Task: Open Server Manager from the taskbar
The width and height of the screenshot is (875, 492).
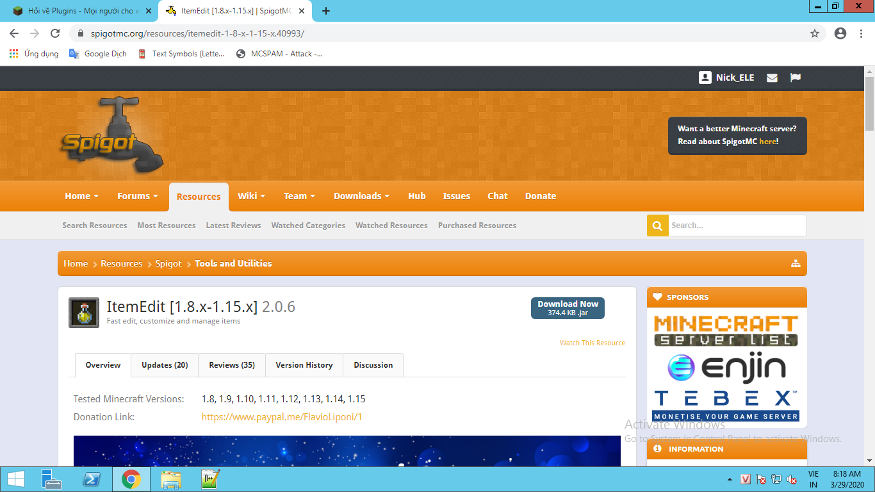Action: tap(51, 479)
